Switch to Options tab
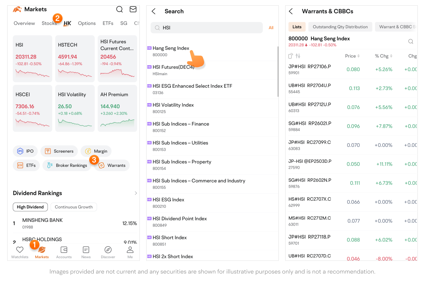The height and width of the screenshot is (281, 425). (x=87, y=23)
